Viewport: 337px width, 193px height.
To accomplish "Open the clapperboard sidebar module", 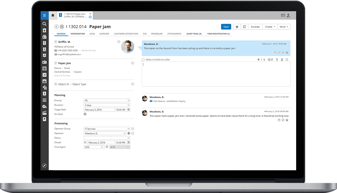I will click(x=45, y=113).
